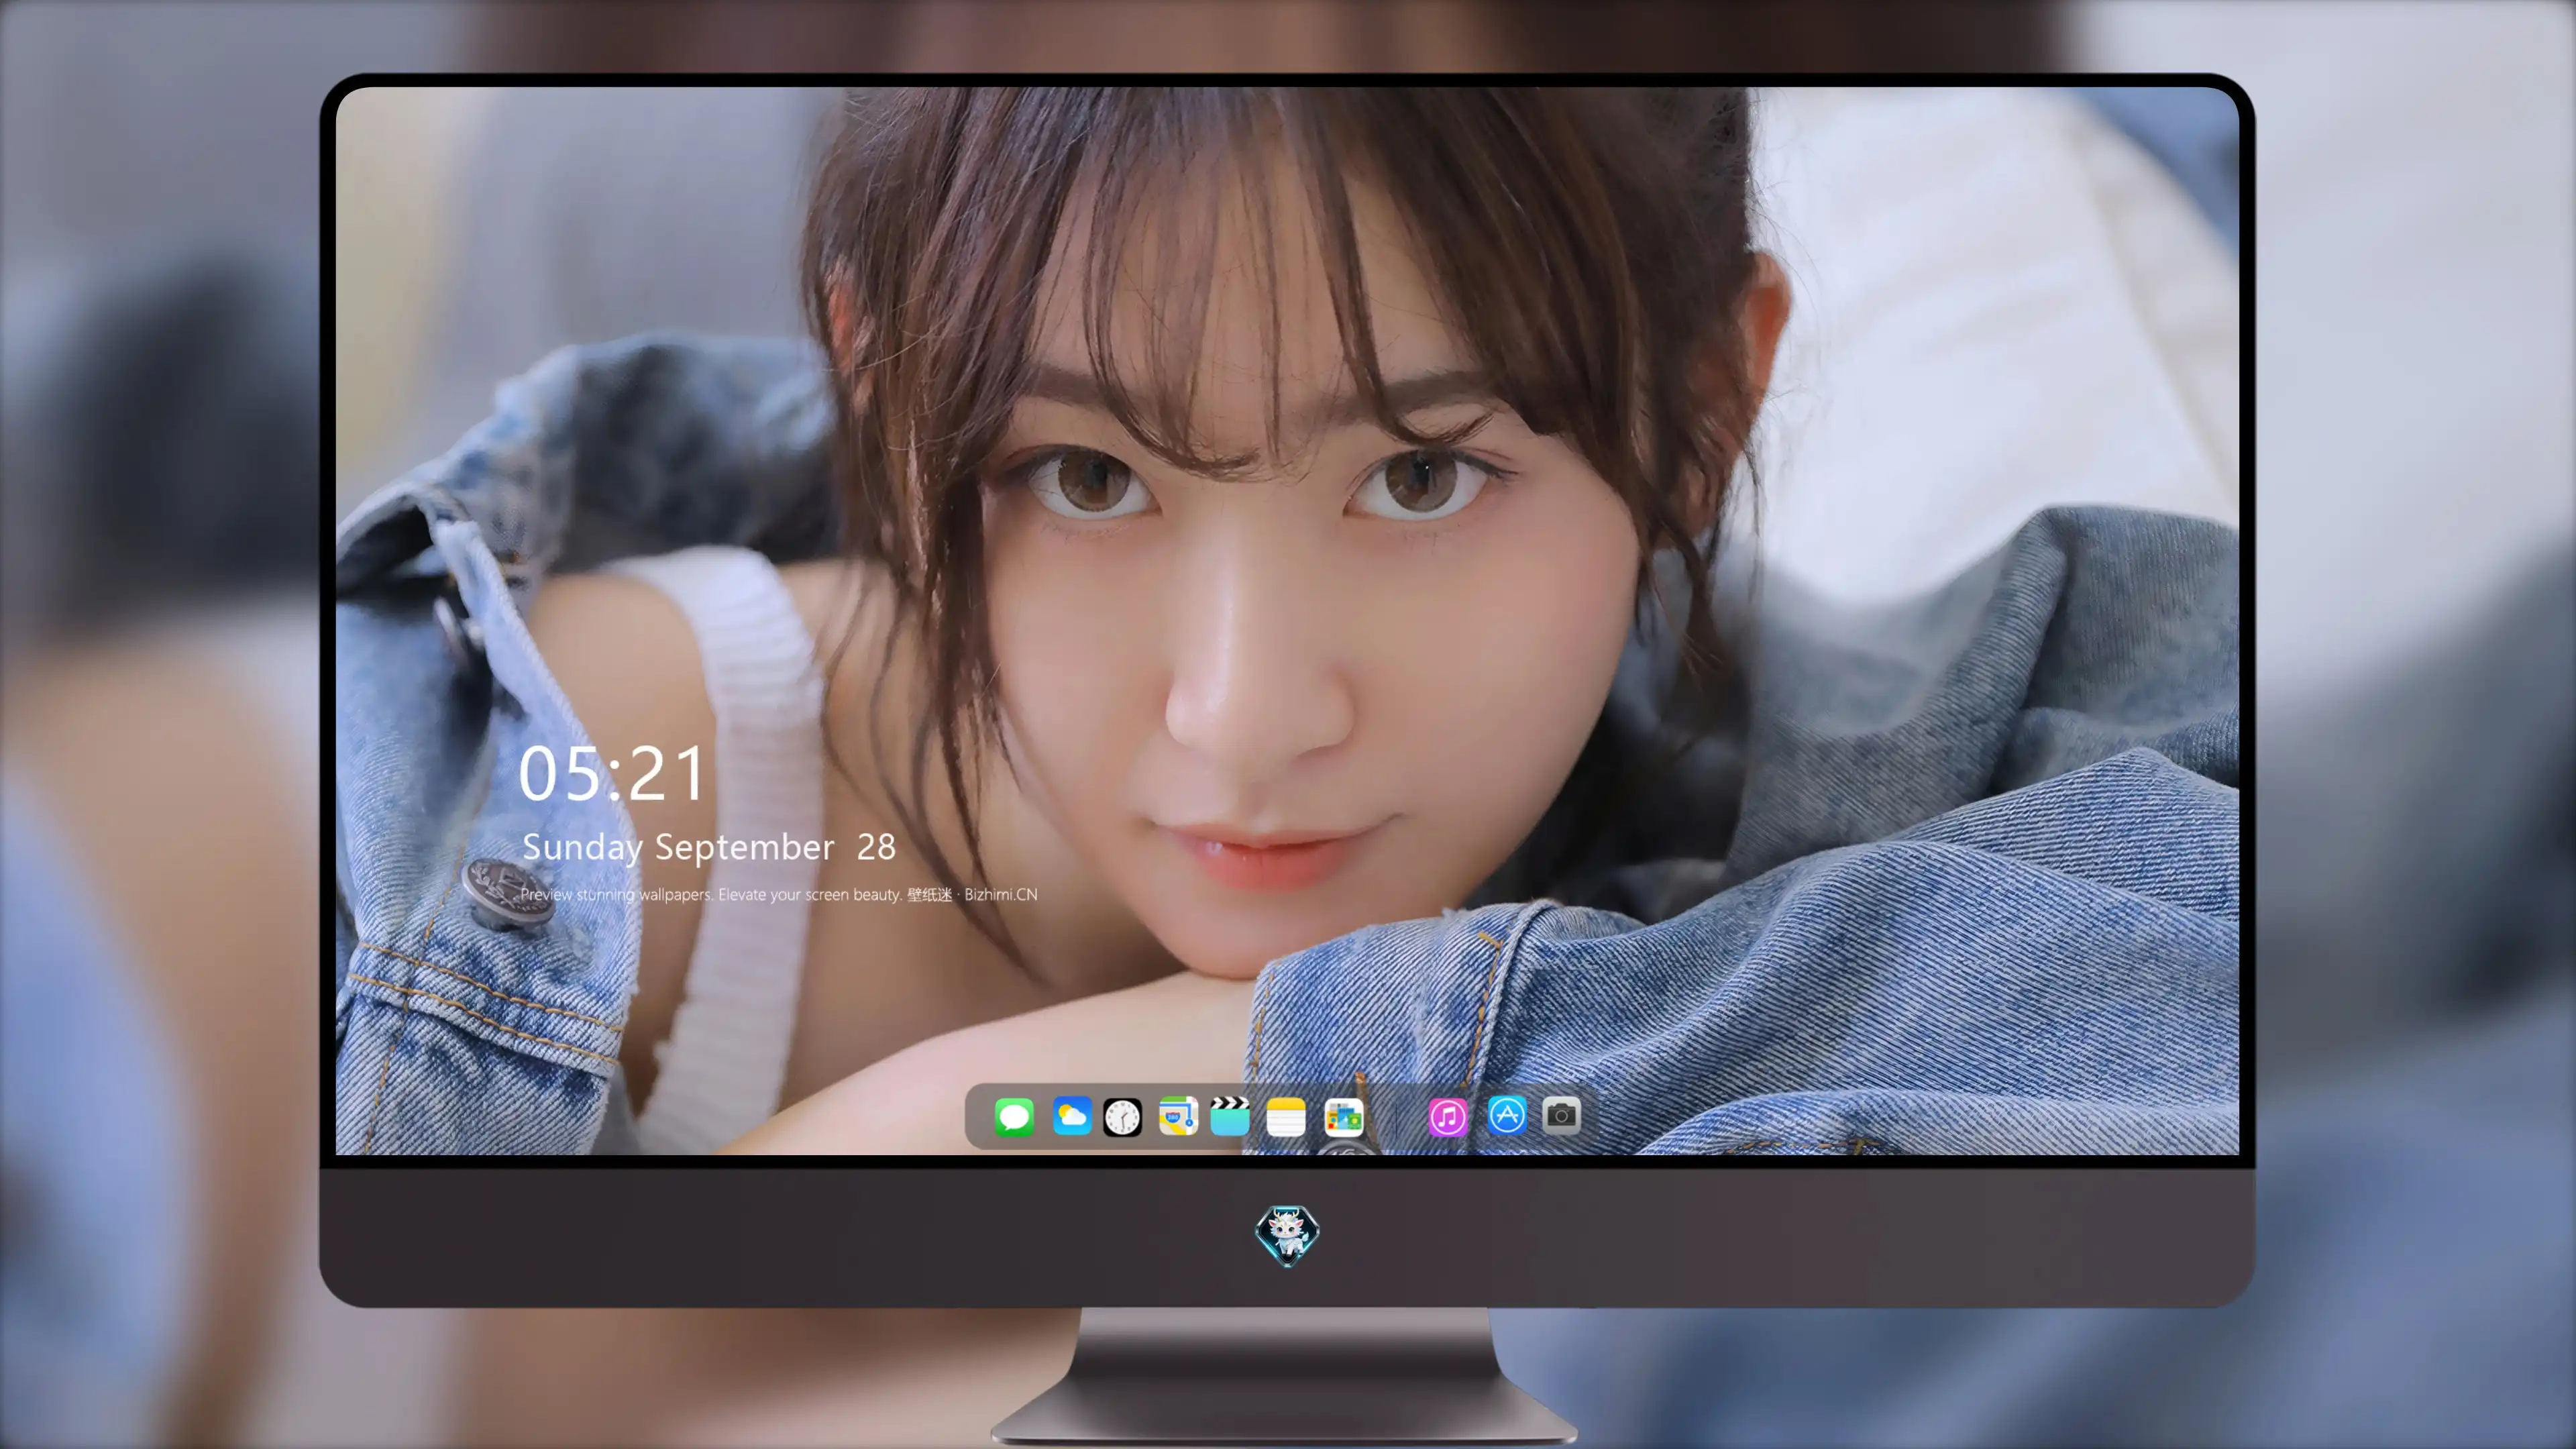Click the Bizhimi.CN wallpaper caption
Screen dimensions: 2576x1449
(779, 894)
